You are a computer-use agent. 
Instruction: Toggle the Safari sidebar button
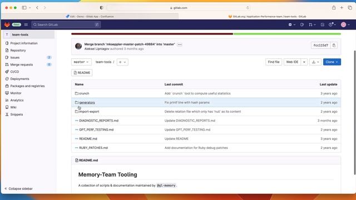[24, 8]
